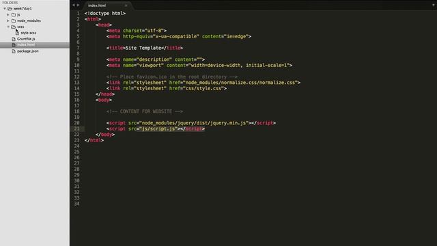Click the package.json file icon
Viewport: 437px width, 246px height.
click(x=14, y=51)
